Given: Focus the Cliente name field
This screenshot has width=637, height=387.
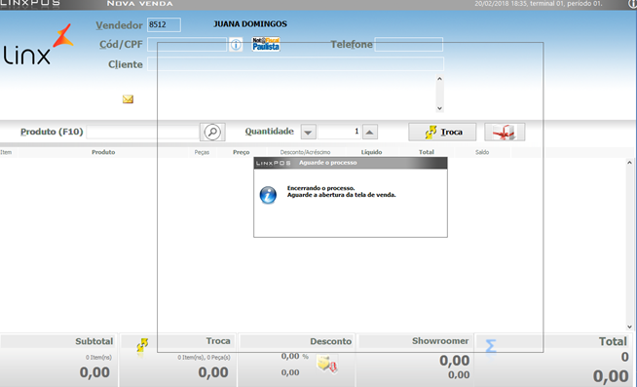Looking at the screenshot, I should pyautogui.click(x=295, y=63).
